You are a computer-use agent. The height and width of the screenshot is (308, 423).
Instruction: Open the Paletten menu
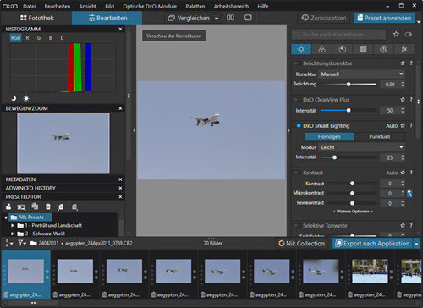pos(195,6)
